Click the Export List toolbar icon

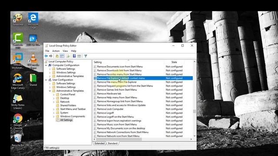(x=68, y=56)
